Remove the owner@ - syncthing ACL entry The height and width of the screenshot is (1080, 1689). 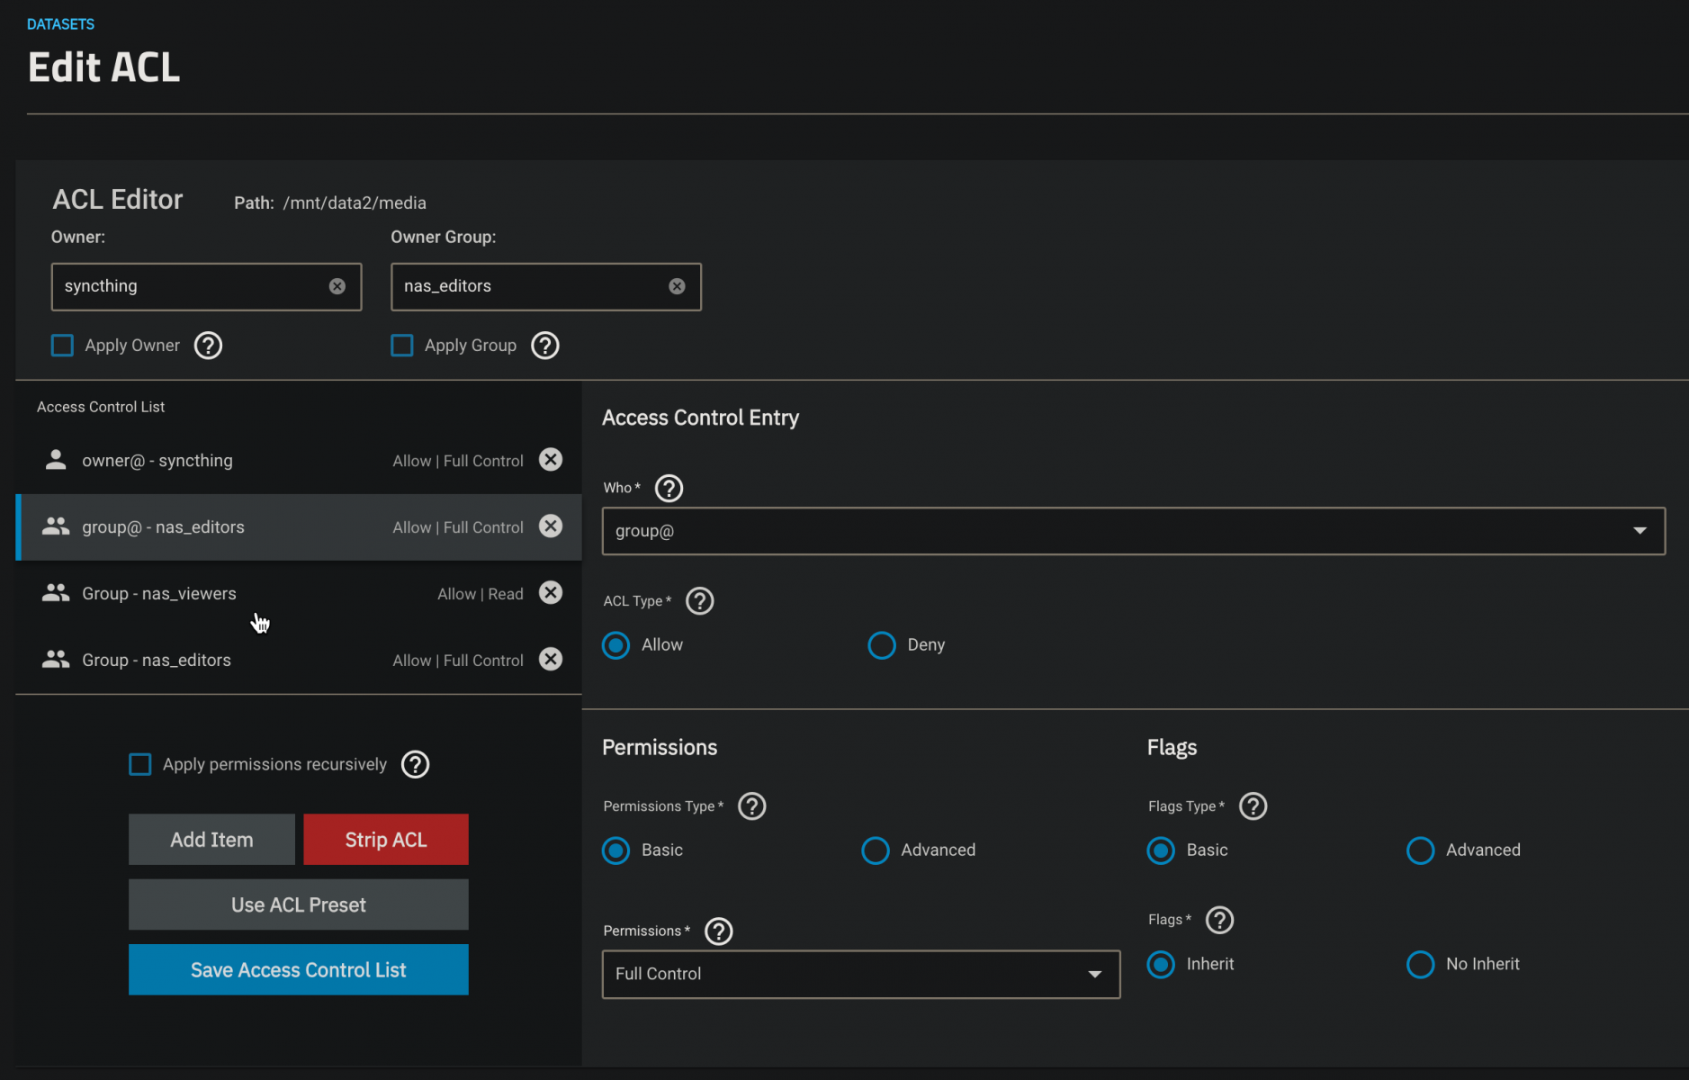click(551, 460)
